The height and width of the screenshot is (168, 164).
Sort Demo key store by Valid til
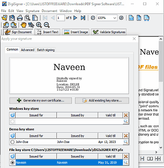(x=110, y=136)
